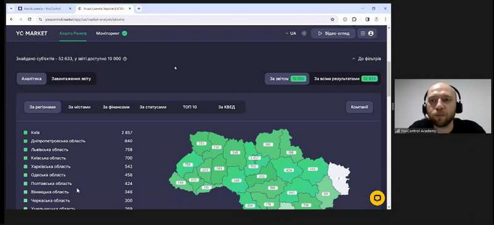Click the white Luhansk region on the map
The image size is (494, 225).
coord(338,178)
